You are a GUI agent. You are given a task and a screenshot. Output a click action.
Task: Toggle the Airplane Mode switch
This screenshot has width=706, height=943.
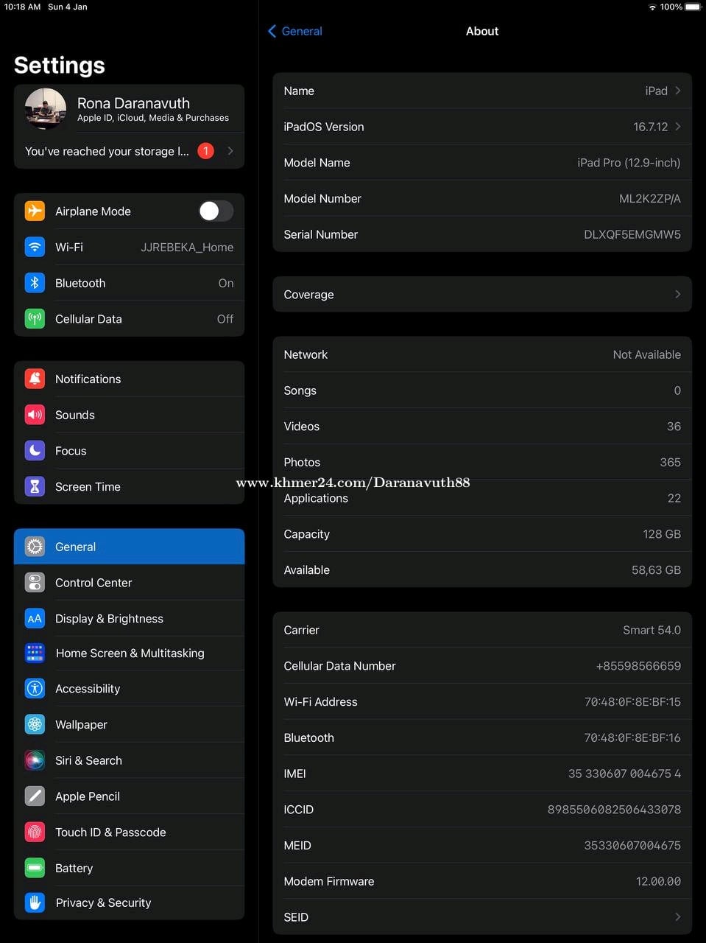click(x=216, y=211)
